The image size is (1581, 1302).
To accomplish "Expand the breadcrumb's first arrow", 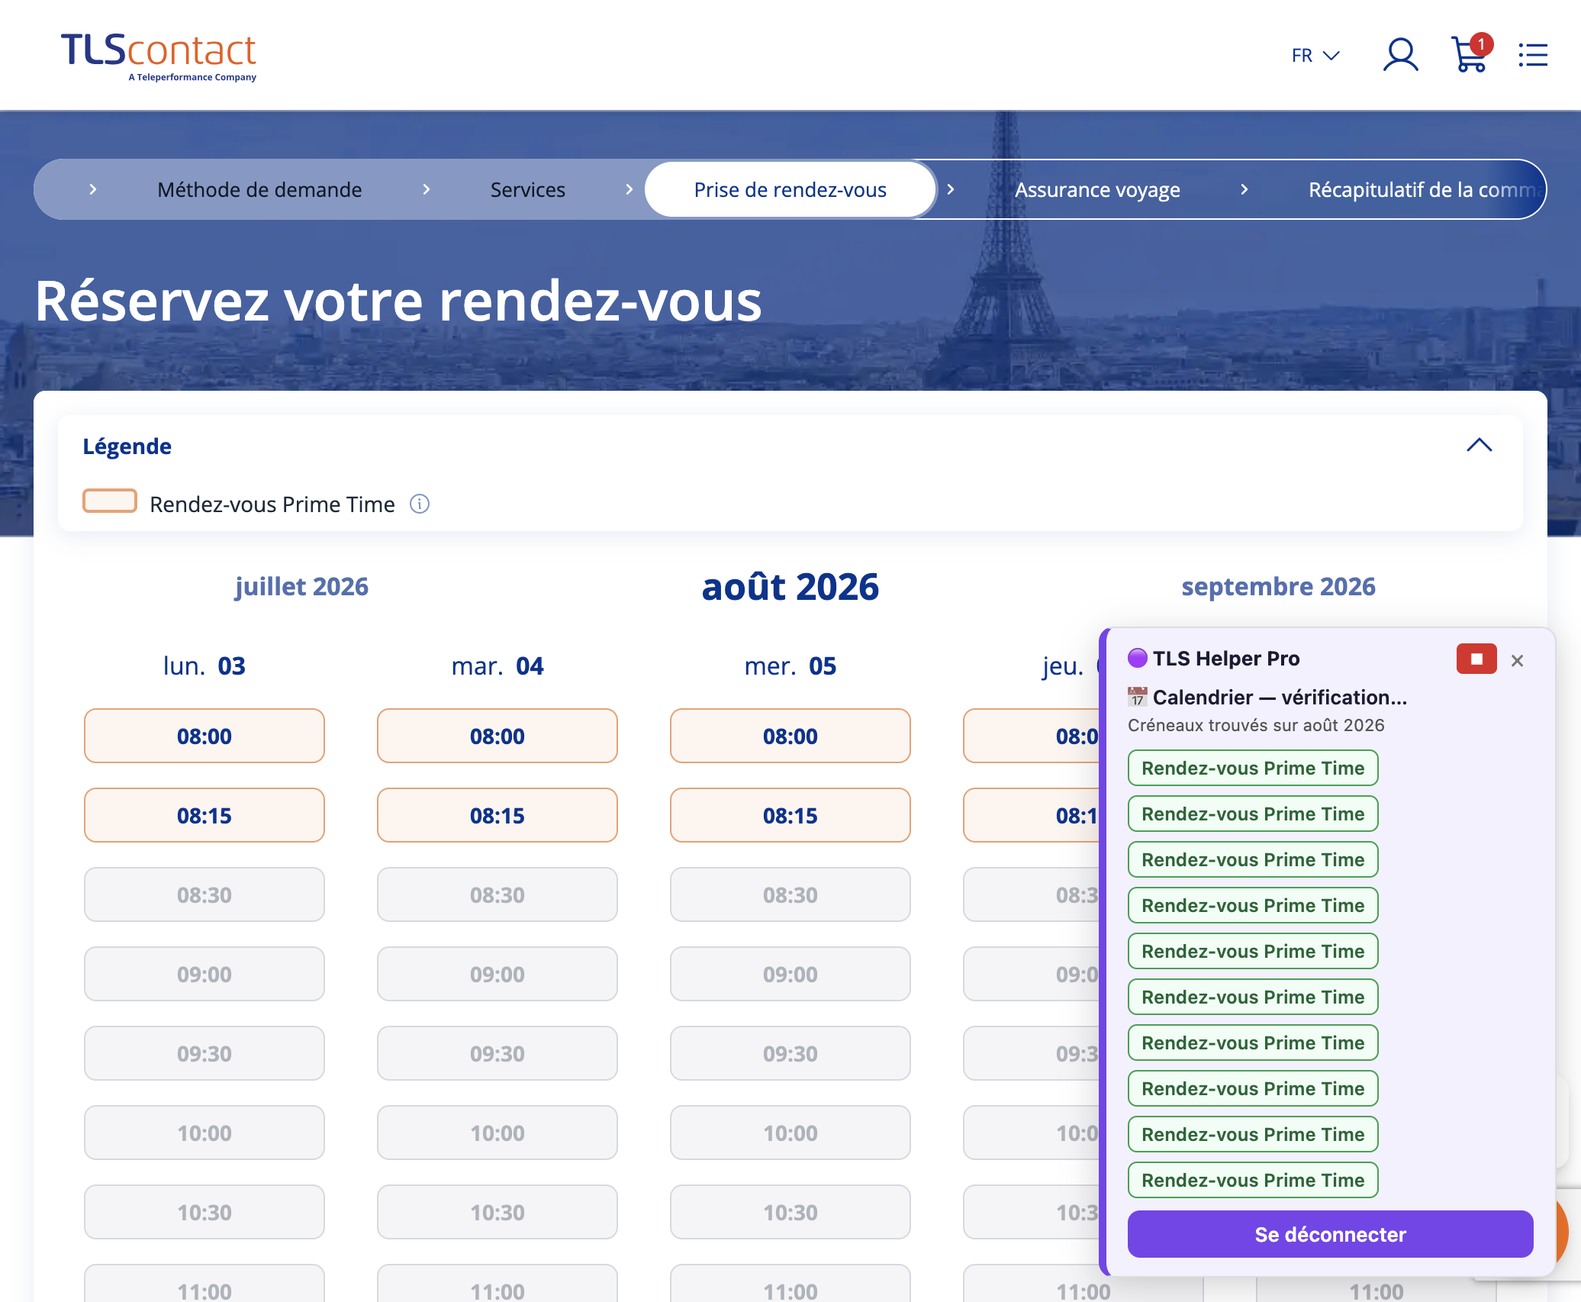I will point(93,189).
